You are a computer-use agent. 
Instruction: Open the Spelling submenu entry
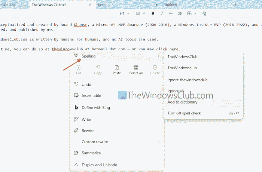click(x=117, y=56)
